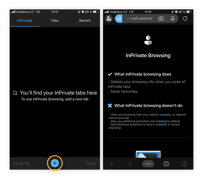Tap the tab counter showing 1
Screen dimensions: 203x179
[166, 164]
